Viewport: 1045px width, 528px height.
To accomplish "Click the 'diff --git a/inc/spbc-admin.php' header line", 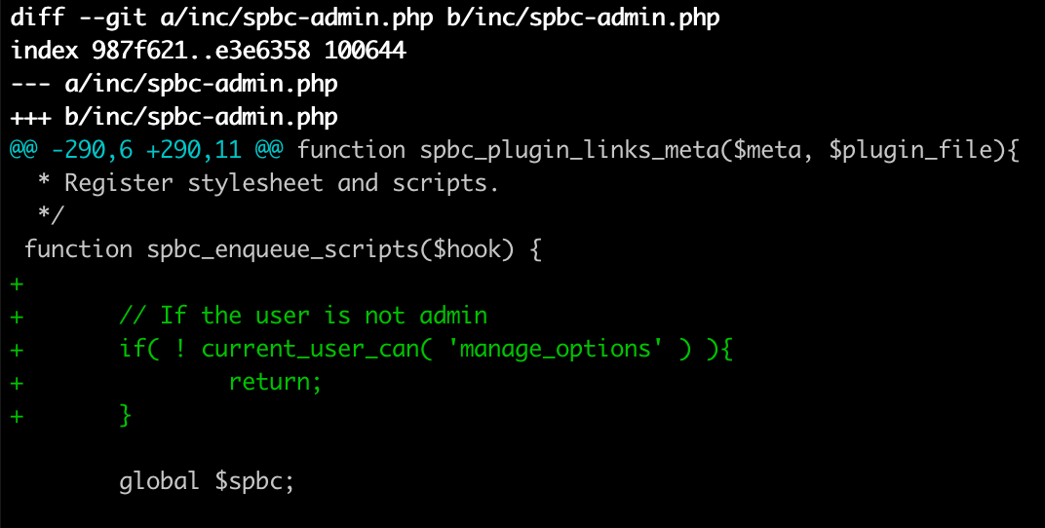I will [366, 18].
